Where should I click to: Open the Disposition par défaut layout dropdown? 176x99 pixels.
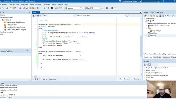[140, 1]
